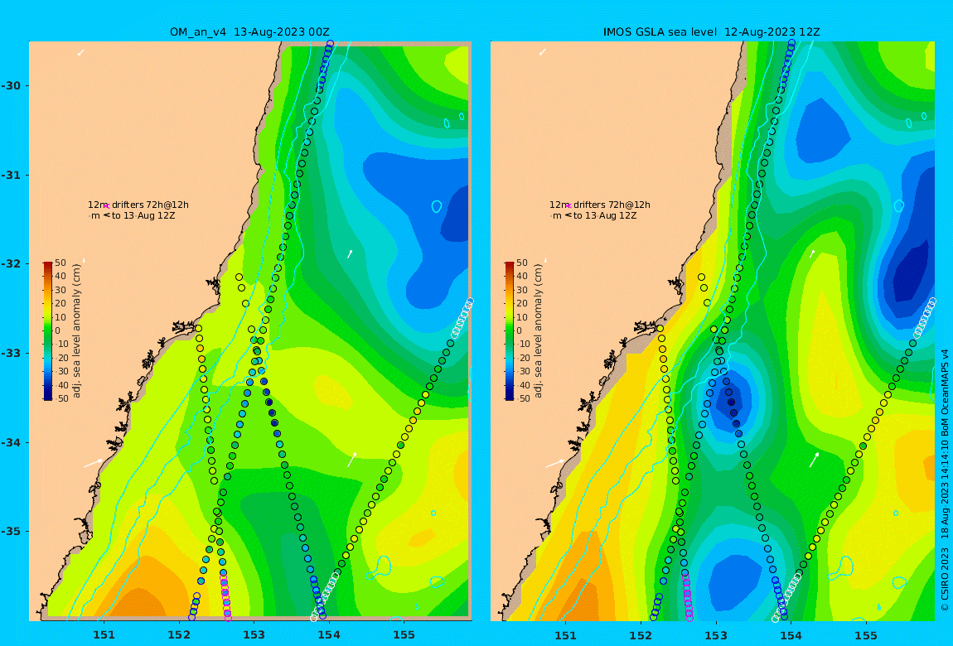Select the -30 latitude axis label

coord(11,85)
